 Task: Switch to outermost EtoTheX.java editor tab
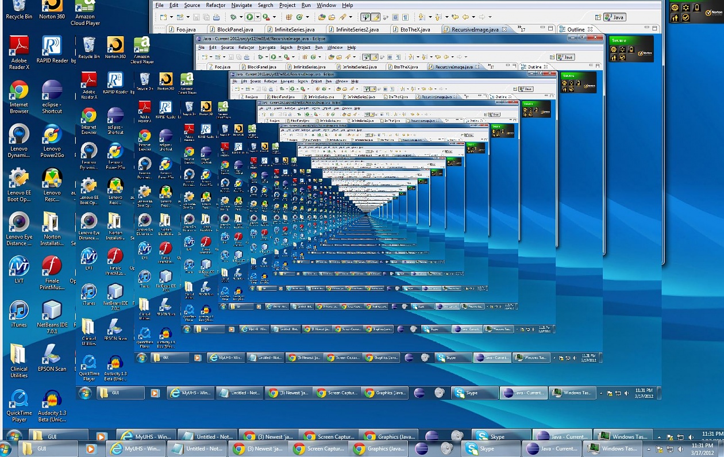(x=411, y=29)
